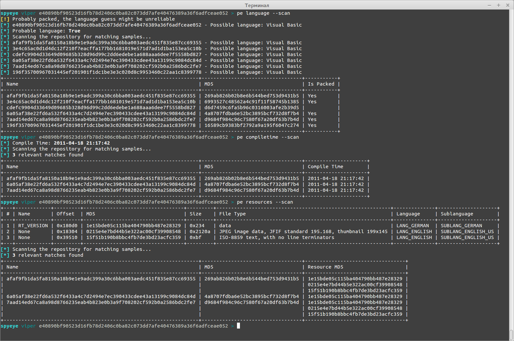Click the 'Compile Time: 2011-04-18 21:17:42' output line
The height and width of the screenshot is (341, 514).
pyautogui.click(x=61, y=143)
